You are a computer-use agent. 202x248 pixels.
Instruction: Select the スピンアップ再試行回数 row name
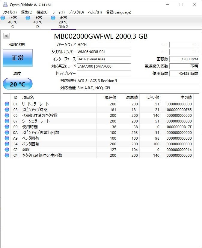click(x=40, y=132)
